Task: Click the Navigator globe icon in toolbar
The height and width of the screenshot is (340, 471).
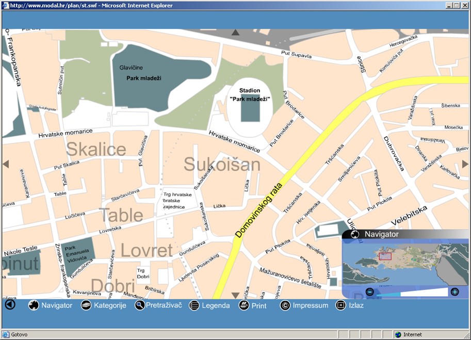Action: 34,305
